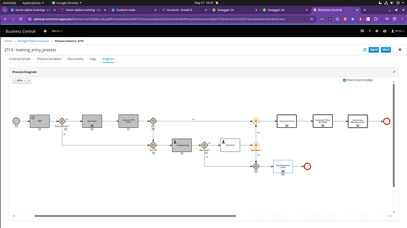Image resolution: width=407 pixels, height=228 pixels.
Task: Select the start event node
Action: point(17,121)
